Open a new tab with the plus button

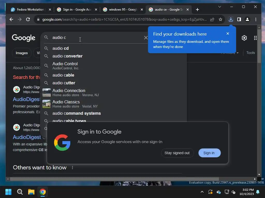click(197, 10)
